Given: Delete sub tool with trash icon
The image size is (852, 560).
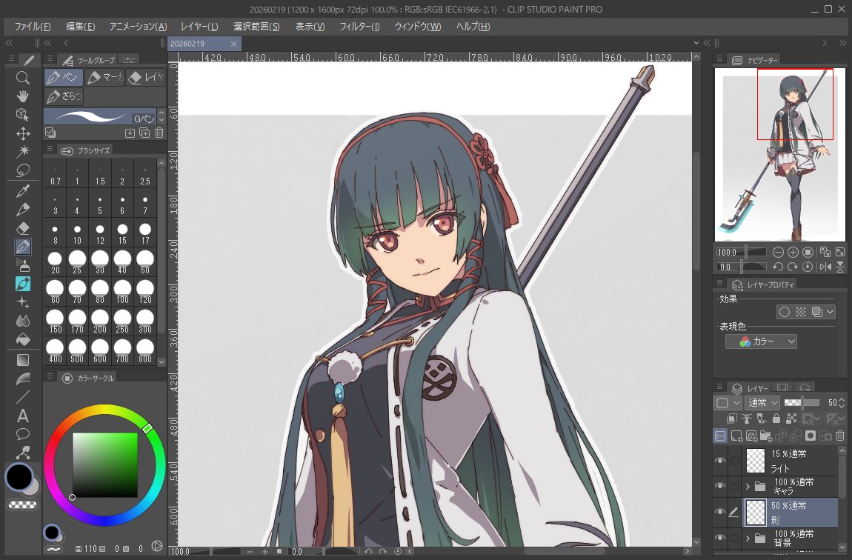Looking at the screenshot, I should coord(159,133).
